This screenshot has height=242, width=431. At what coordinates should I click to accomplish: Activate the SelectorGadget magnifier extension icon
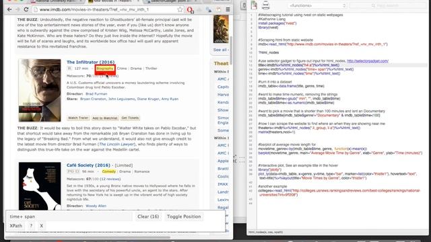click(x=209, y=10)
